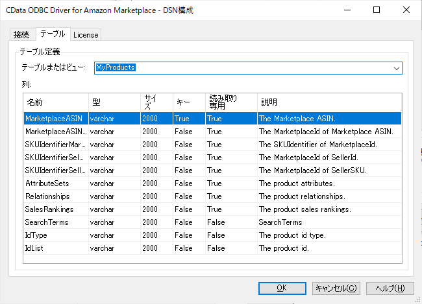This screenshot has height=304, width=422.
Task: Click the サイズ column header
Action: pos(156,102)
